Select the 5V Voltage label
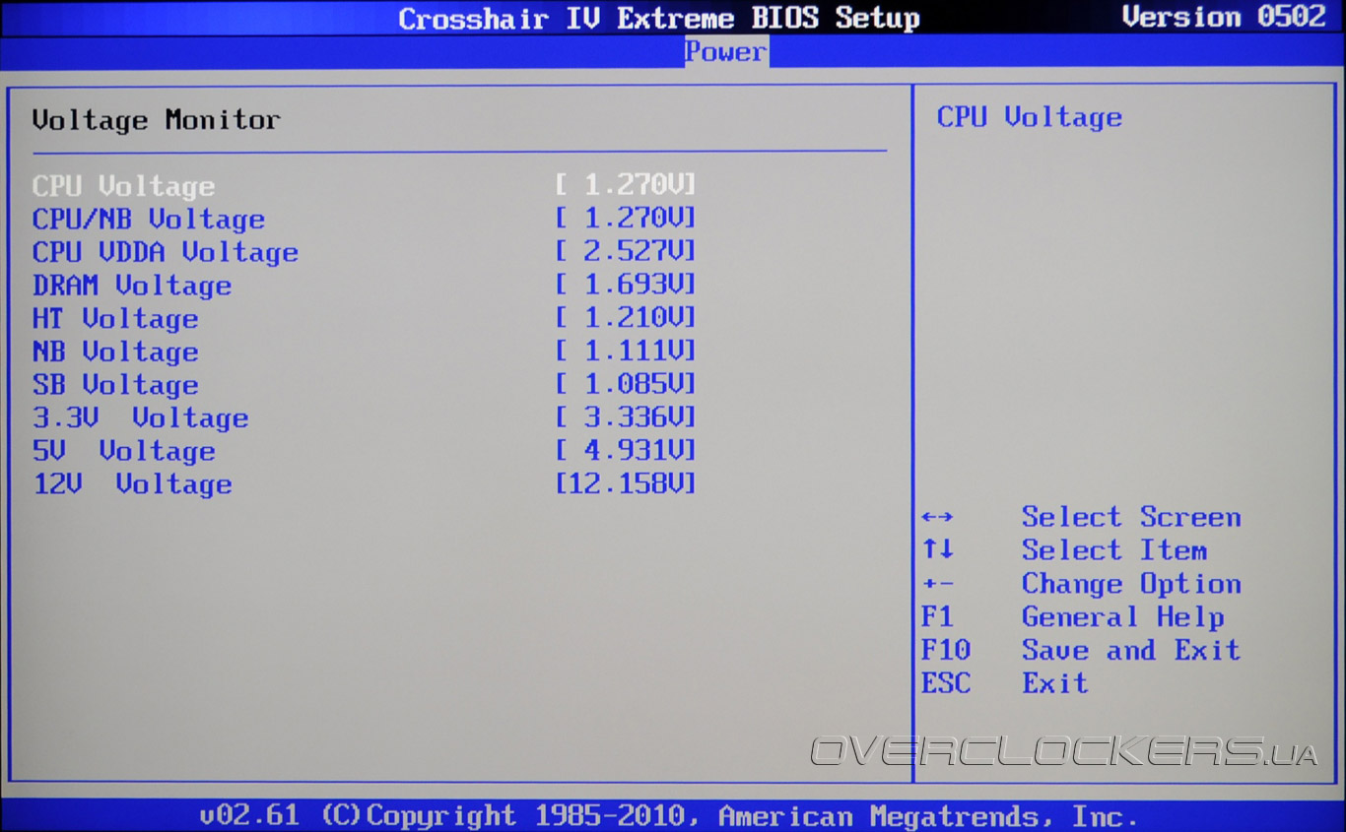Viewport: 1346px width, 832px height. (124, 451)
